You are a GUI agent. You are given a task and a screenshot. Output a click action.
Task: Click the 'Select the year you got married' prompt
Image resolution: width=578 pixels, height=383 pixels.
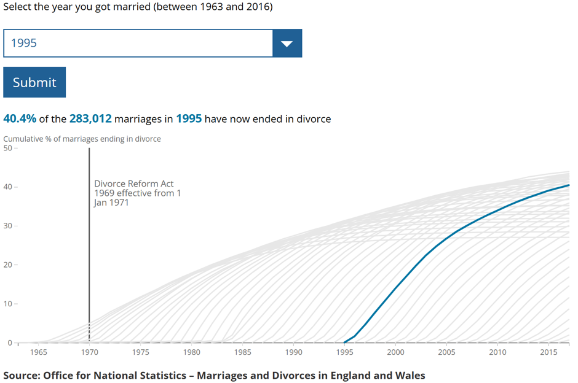(138, 7)
